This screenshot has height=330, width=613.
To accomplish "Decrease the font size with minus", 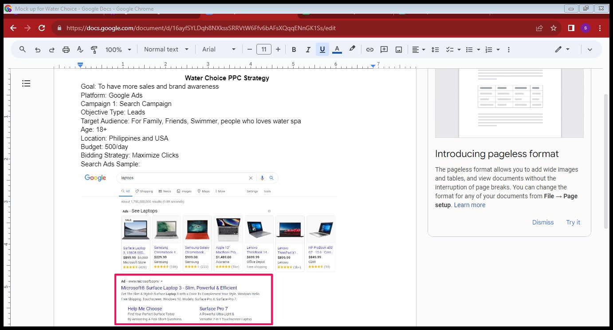I will coord(250,49).
